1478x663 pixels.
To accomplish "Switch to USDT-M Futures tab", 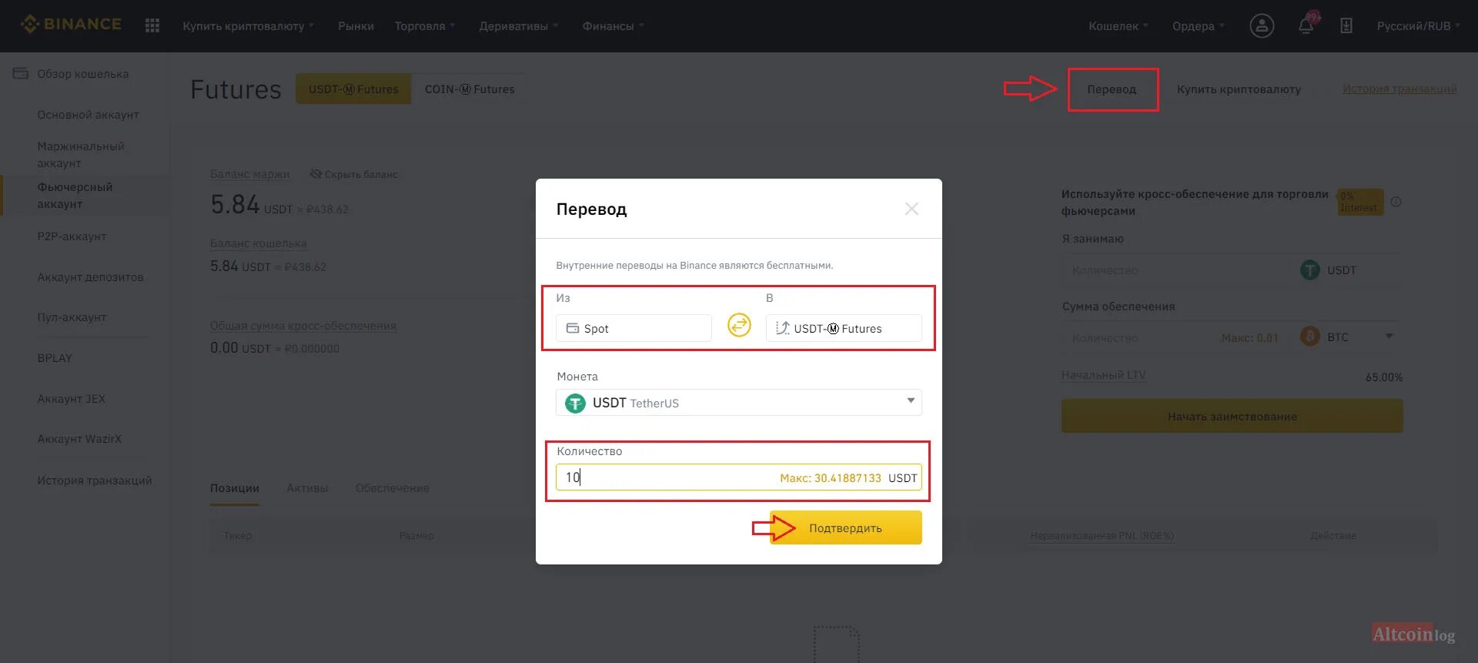I will coord(353,89).
